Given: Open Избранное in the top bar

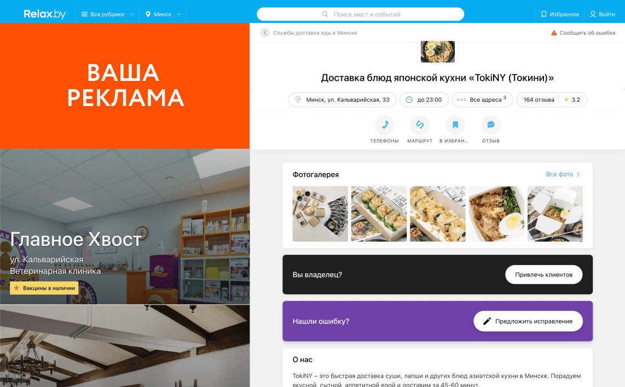Looking at the screenshot, I should coord(560,14).
